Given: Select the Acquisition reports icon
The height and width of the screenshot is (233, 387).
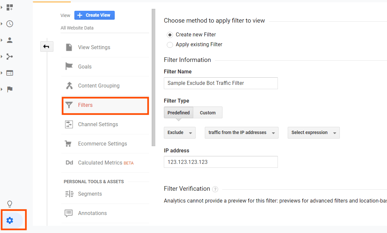Looking at the screenshot, I should click(x=10, y=56).
